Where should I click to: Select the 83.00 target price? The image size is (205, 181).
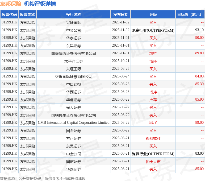click(x=199, y=154)
